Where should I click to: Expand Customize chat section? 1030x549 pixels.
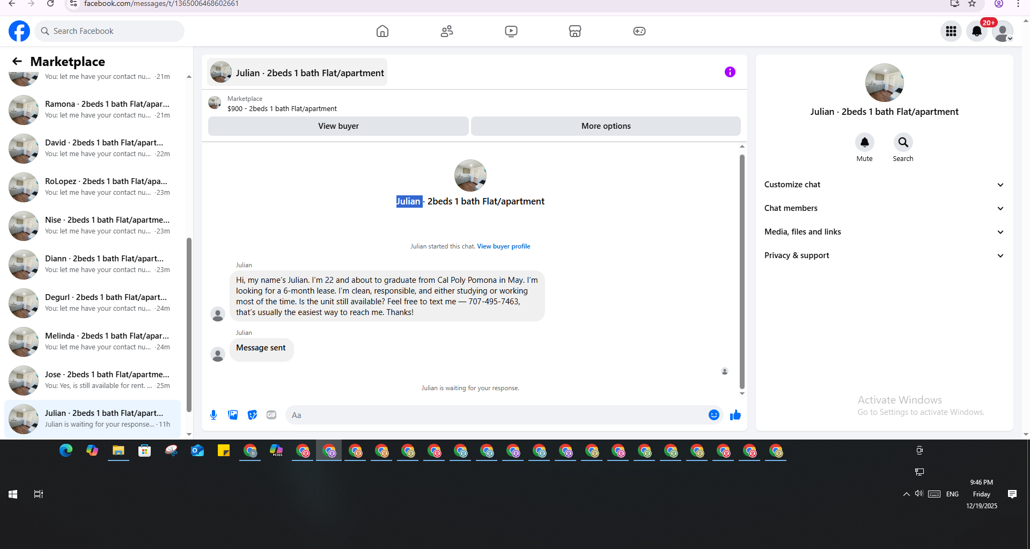[884, 185]
